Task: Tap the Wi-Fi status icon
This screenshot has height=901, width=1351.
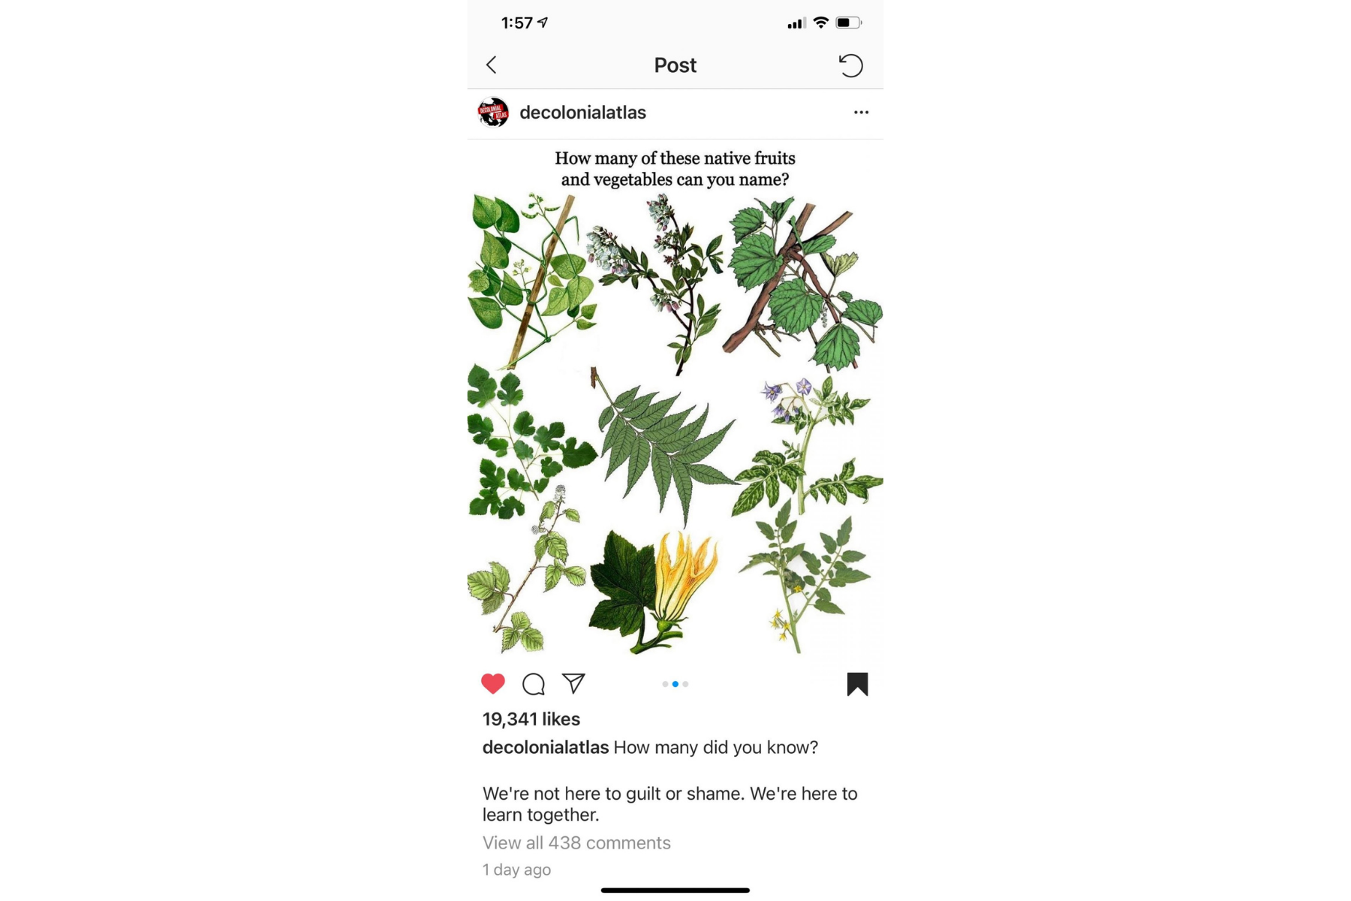Action: 820,23
